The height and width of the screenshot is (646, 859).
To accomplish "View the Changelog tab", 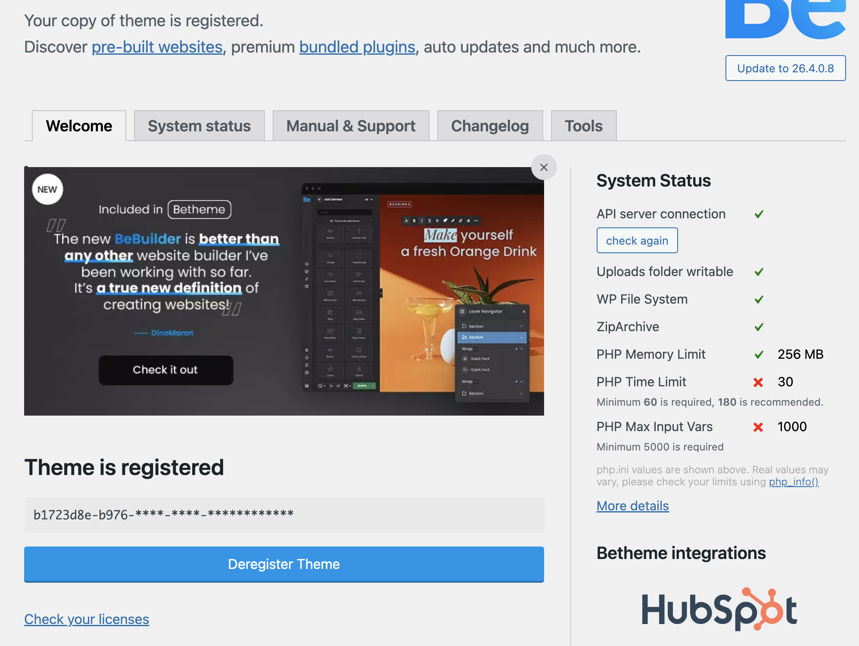I will pyautogui.click(x=490, y=126).
